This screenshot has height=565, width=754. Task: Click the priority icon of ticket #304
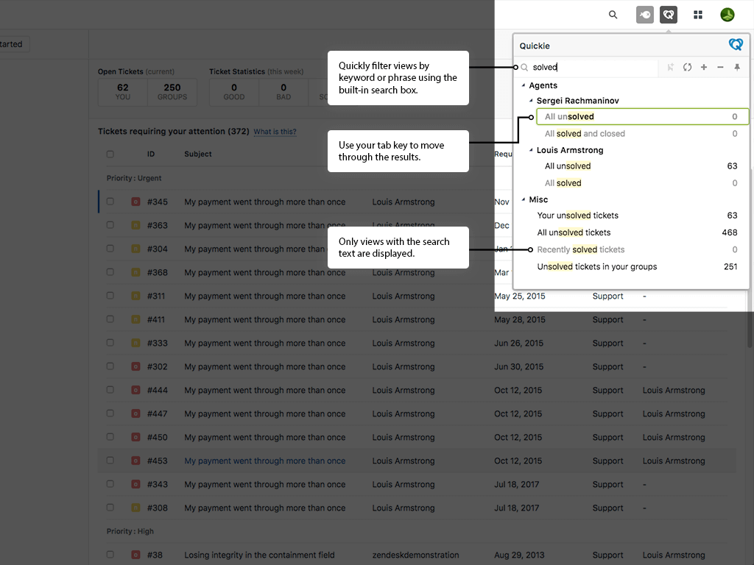[x=135, y=249]
